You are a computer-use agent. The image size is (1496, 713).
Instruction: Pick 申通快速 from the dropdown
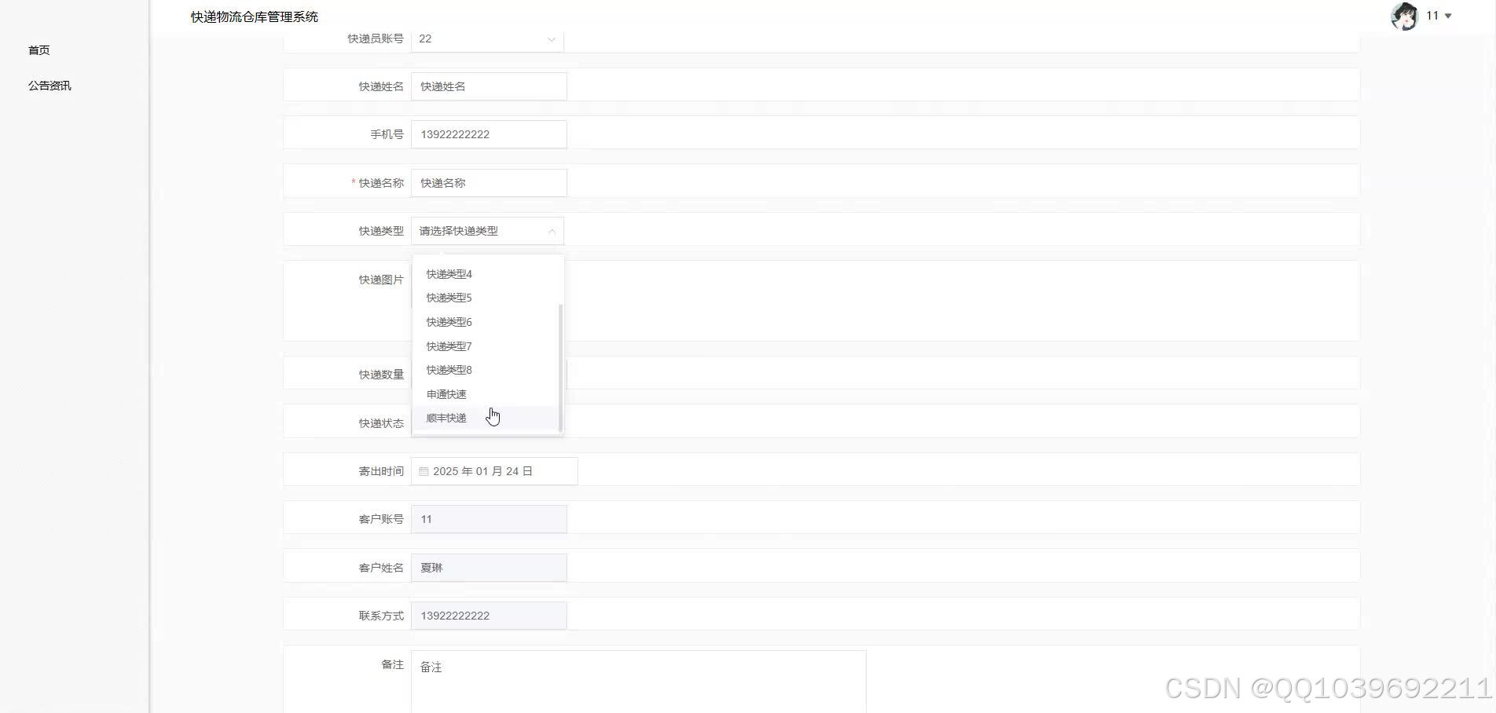tap(486, 394)
